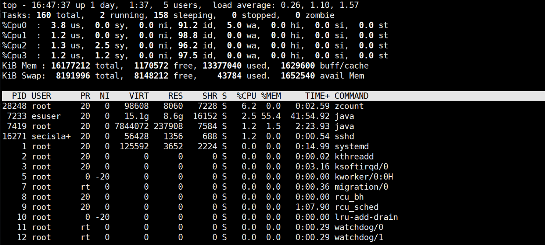Select the migration/0 process row
The height and width of the screenshot is (245, 545).
(x=184, y=187)
